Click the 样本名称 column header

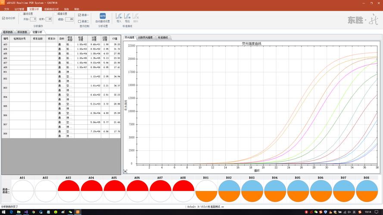[x=38, y=39]
